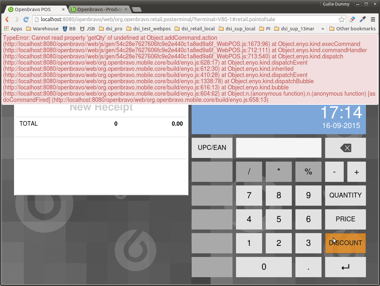Toggle the PRICE keypad mode
The height and width of the screenshot is (286, 380).
[345, 219]
